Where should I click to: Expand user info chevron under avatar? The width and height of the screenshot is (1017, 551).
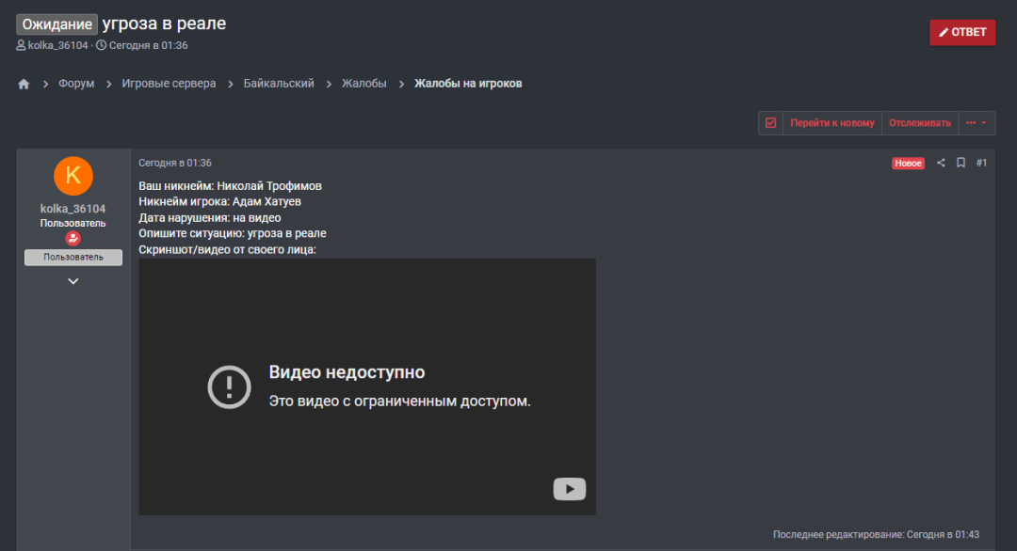pos(73,281)
